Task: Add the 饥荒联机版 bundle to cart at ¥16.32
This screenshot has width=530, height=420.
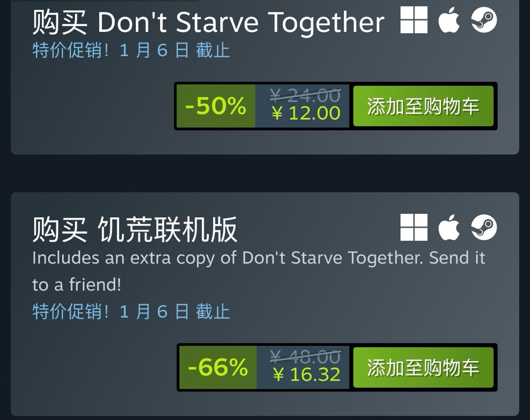Action: (x=423, y=367)
